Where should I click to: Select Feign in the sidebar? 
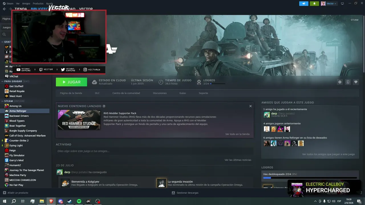(x=13, y=150)
